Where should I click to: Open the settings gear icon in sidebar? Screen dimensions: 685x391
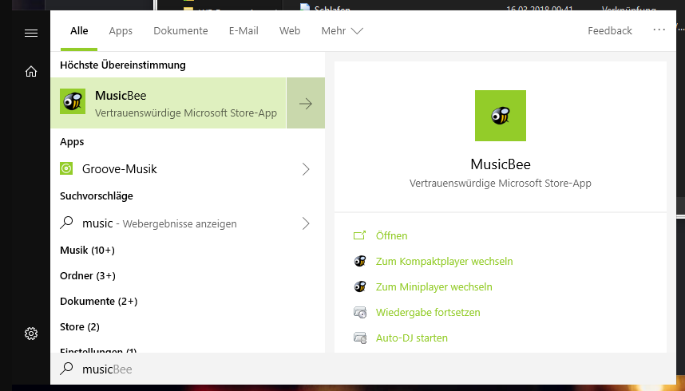[x=31, y=334]
